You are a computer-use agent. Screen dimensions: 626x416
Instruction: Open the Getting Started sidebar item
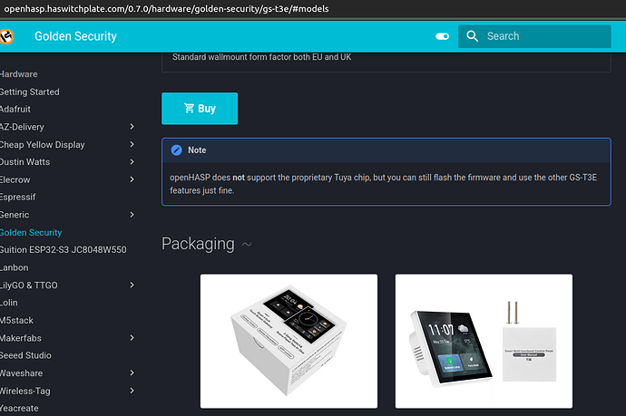pyautogui.click(x=30, y=92)
